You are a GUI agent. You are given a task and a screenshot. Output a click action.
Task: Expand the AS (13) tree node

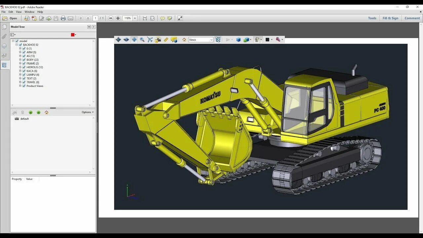[x=20, y=56]
